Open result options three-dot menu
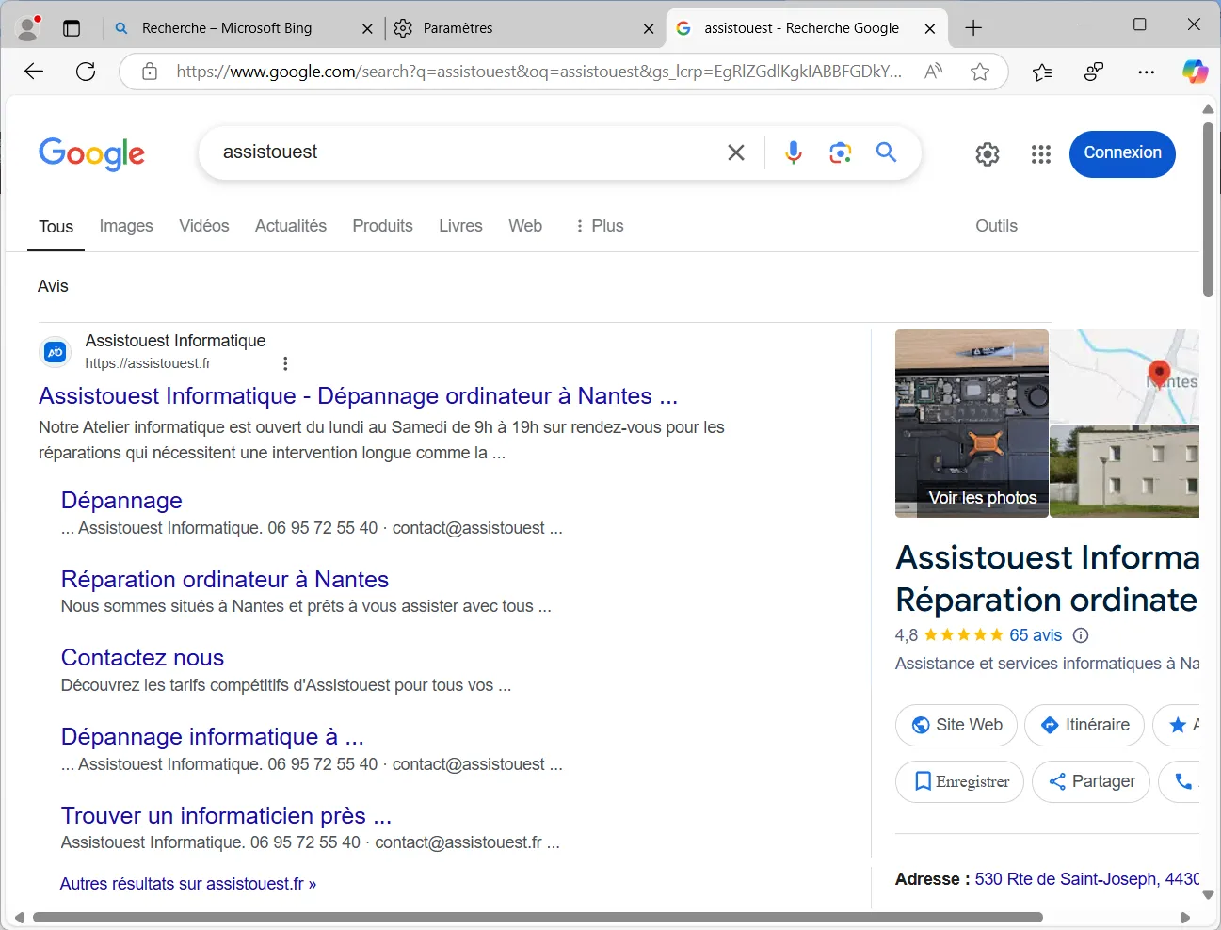 coord(285,363)
